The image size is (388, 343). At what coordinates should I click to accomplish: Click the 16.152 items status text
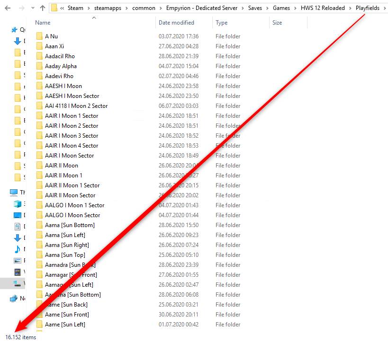tap(20, 337)
